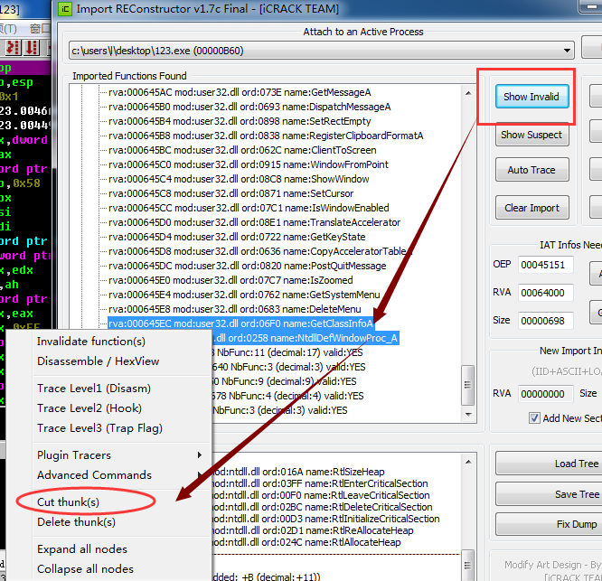The image size is (602, 581).
Task: Click the Clear Import button
Action: click(531, 208)
